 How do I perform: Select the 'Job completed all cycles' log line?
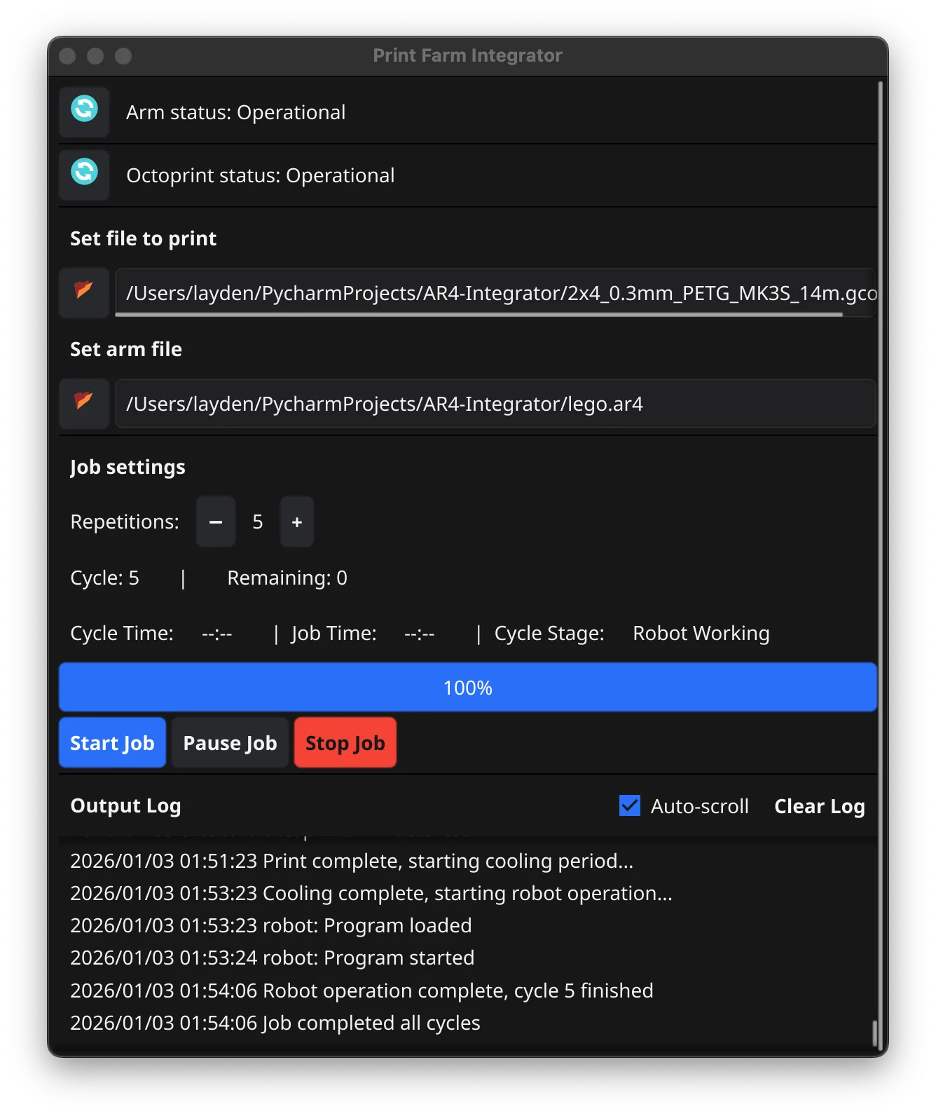point(275,1023)
